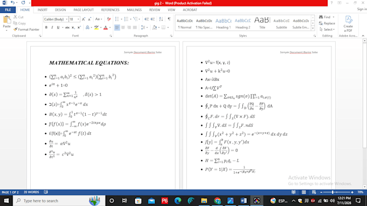Open the Select dropdown in Editing
The height and width of the screenshot is (206, 367).
point(327,30)
